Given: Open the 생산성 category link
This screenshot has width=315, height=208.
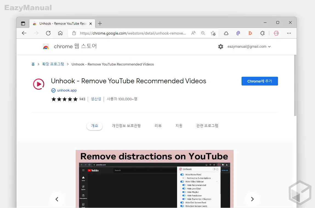Looking at the screenshot, I should [x=96, y=99].
